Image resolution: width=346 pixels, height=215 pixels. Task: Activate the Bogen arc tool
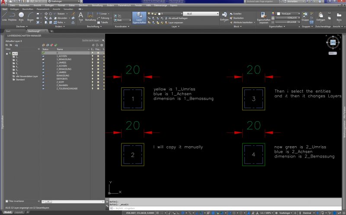click(30, 16)
